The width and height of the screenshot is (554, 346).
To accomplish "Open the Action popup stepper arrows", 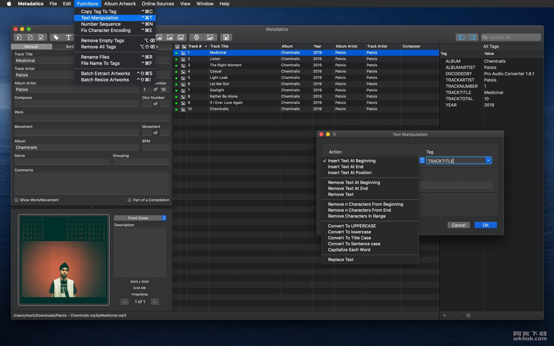I will [x=422, y=161].
